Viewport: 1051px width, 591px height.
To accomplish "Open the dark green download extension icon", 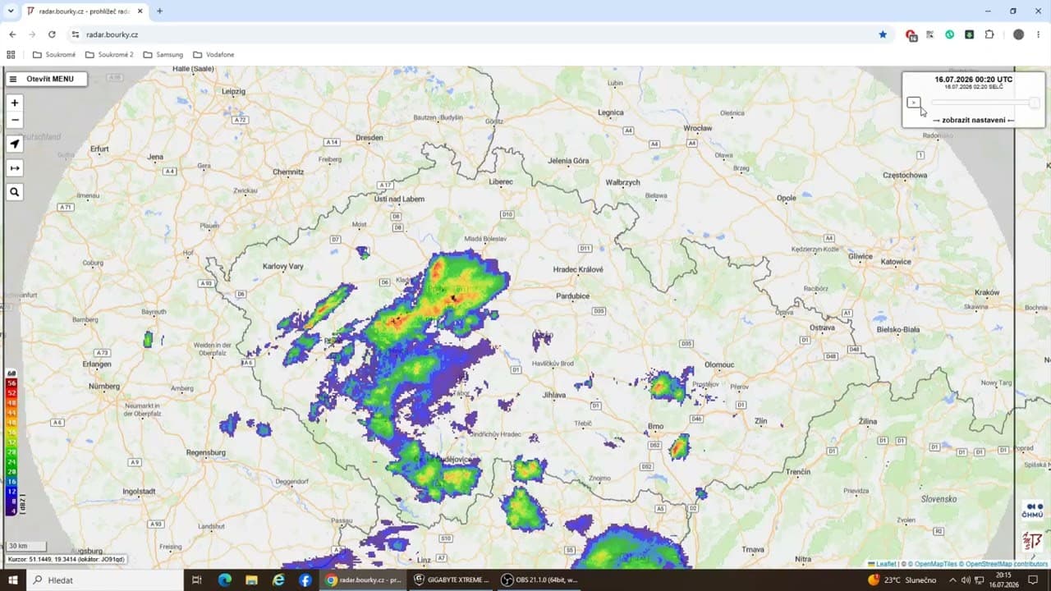I will [970, 34].
